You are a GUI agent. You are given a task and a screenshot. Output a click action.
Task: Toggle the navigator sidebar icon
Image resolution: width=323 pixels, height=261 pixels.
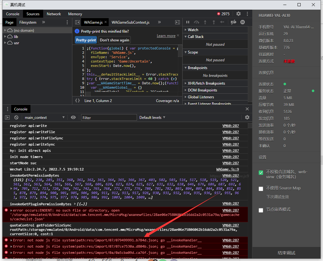point(77,22)
